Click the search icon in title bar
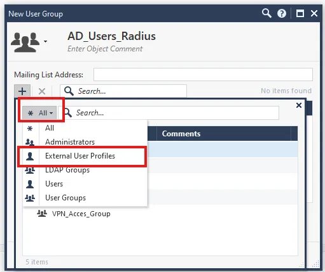The width and height of the screenshot is (325, 272). [x=266, y=13]
